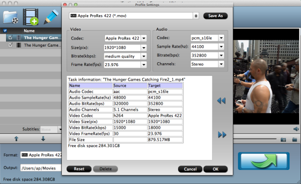Click the playback progress slider in preview
The width and height of the screenshot is (301, 184).
pos(255,139)
